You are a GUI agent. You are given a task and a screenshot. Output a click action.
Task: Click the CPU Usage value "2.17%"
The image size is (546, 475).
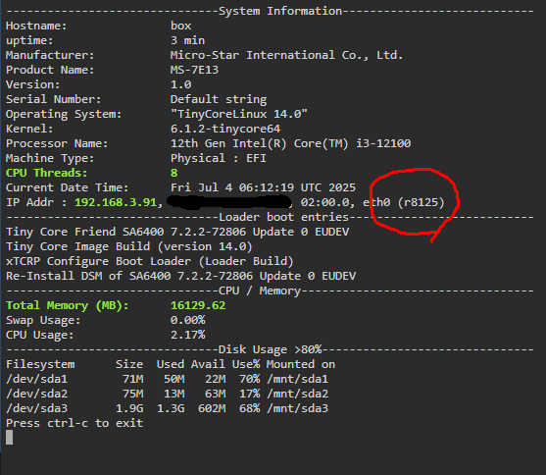click(187, 335)
